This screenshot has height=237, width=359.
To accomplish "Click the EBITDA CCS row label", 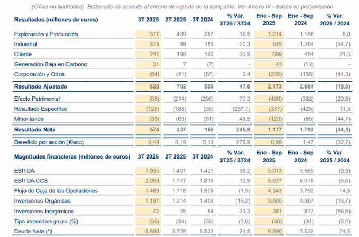I will (31, 181).
